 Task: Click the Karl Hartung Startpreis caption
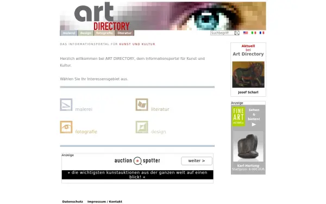coord(248,168)
